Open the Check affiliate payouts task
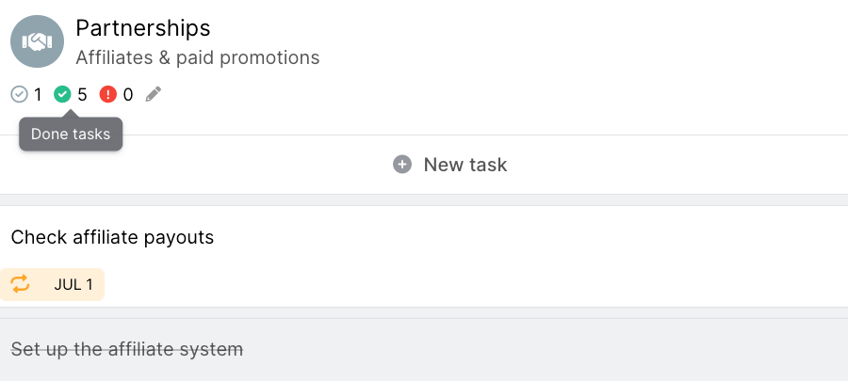Screen dimensions: 848x381 click(112, 237)
